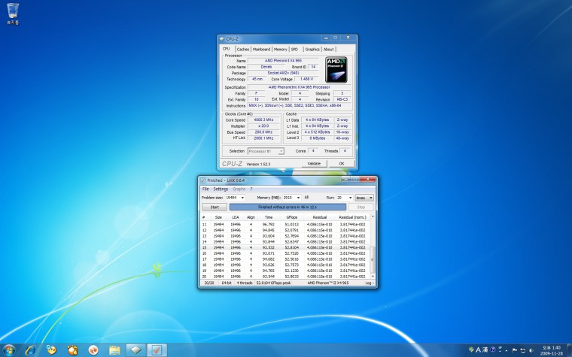This screenshot has height=357, width=572.
Task: Open the Action Center flag tray icon
Action: point(515,350)
